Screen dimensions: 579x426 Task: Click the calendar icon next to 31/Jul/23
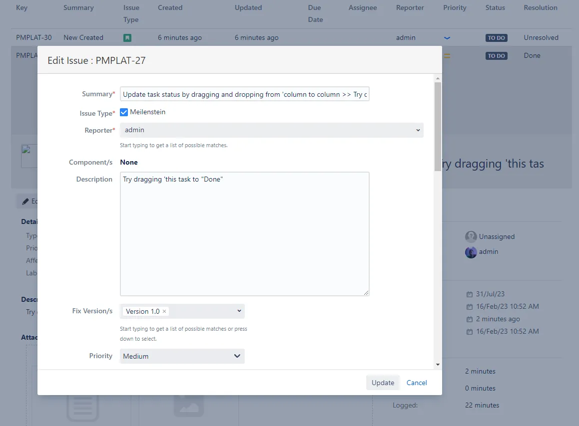point(469,294)
